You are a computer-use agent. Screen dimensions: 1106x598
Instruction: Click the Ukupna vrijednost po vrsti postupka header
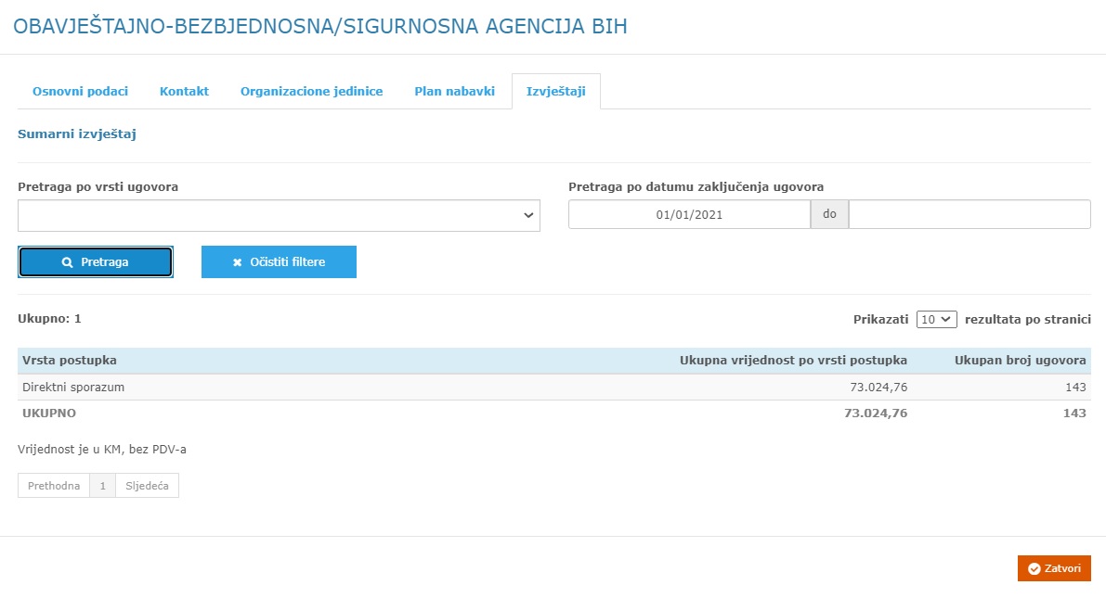794,360
